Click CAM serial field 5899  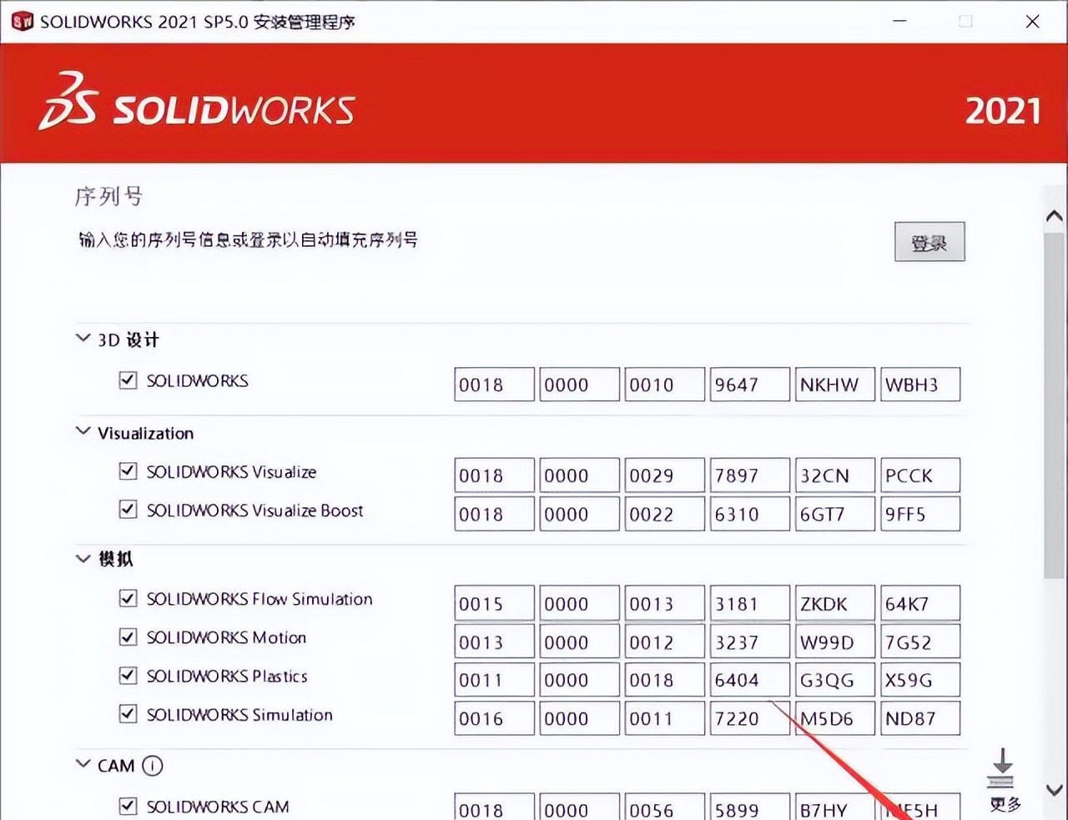[x=749, y=807]
